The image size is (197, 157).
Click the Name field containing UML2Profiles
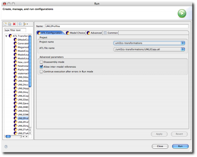pyautogui.click(x=117, y=26)
